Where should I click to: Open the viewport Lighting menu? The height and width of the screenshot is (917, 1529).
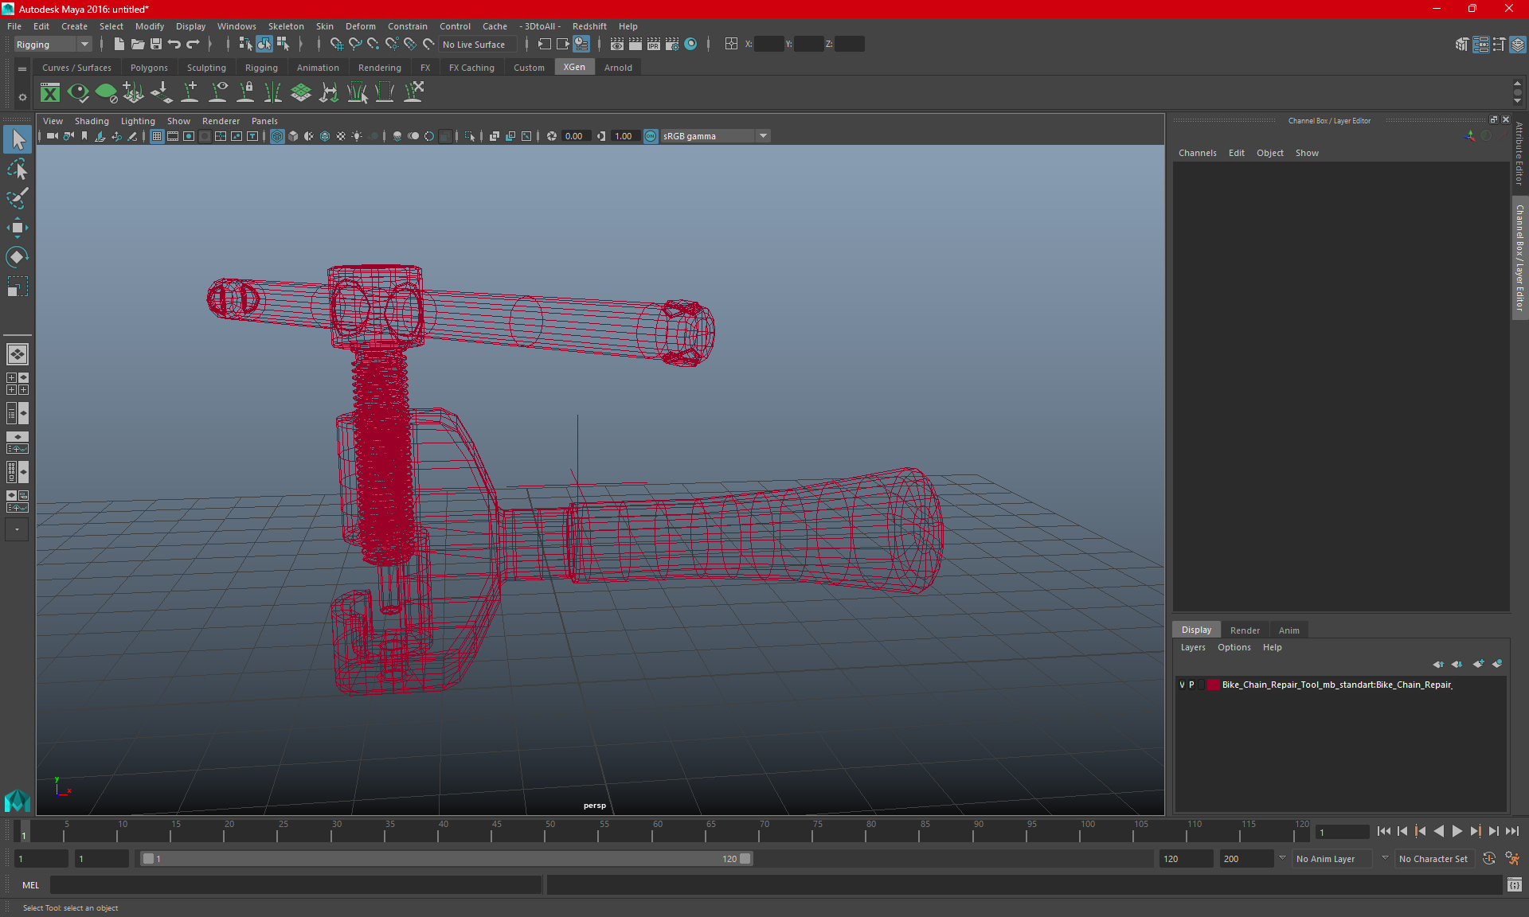click(138, 121)
